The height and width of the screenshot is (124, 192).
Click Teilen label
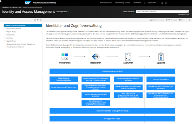[182, 20]
